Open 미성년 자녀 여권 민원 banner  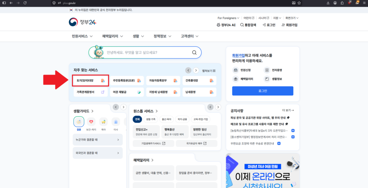click(x=263, y=170)
